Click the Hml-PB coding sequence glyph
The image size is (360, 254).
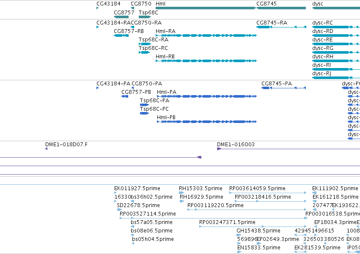207,122
